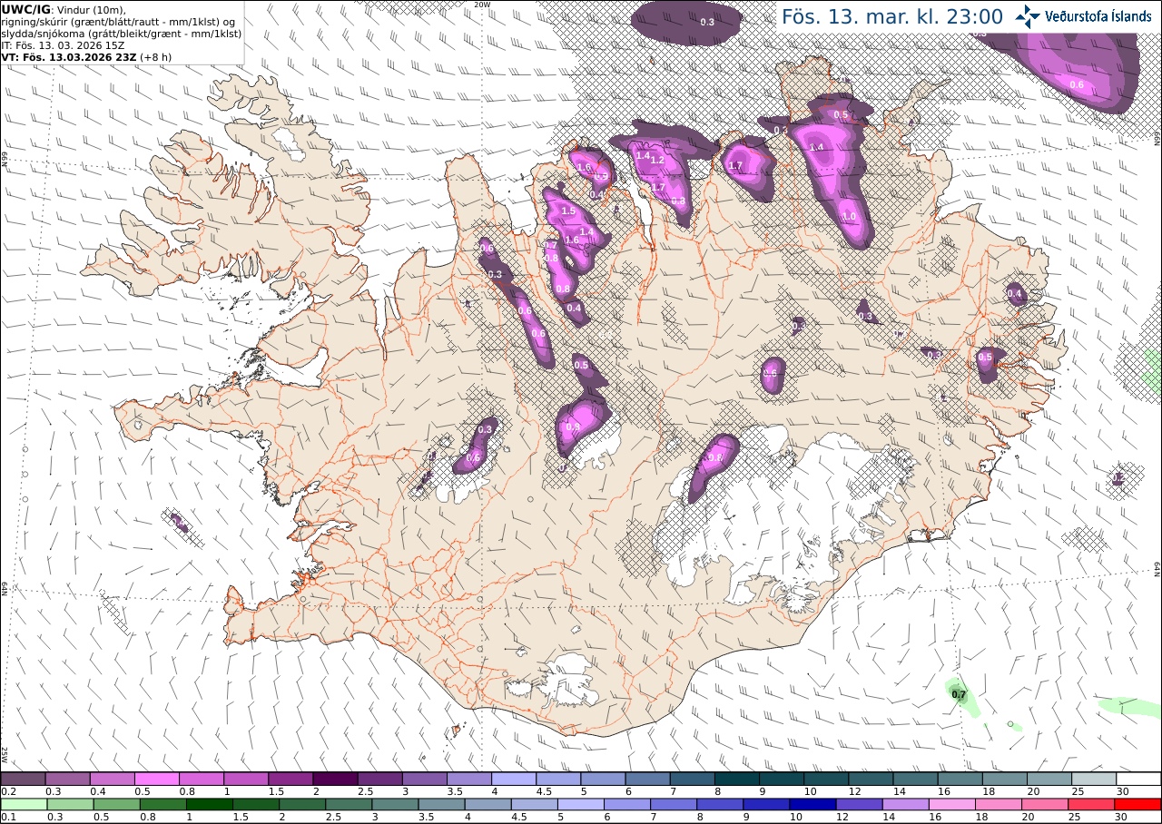Click the '25W' longitude label
Screen dimensions: 1162x824
click(5, 754)
